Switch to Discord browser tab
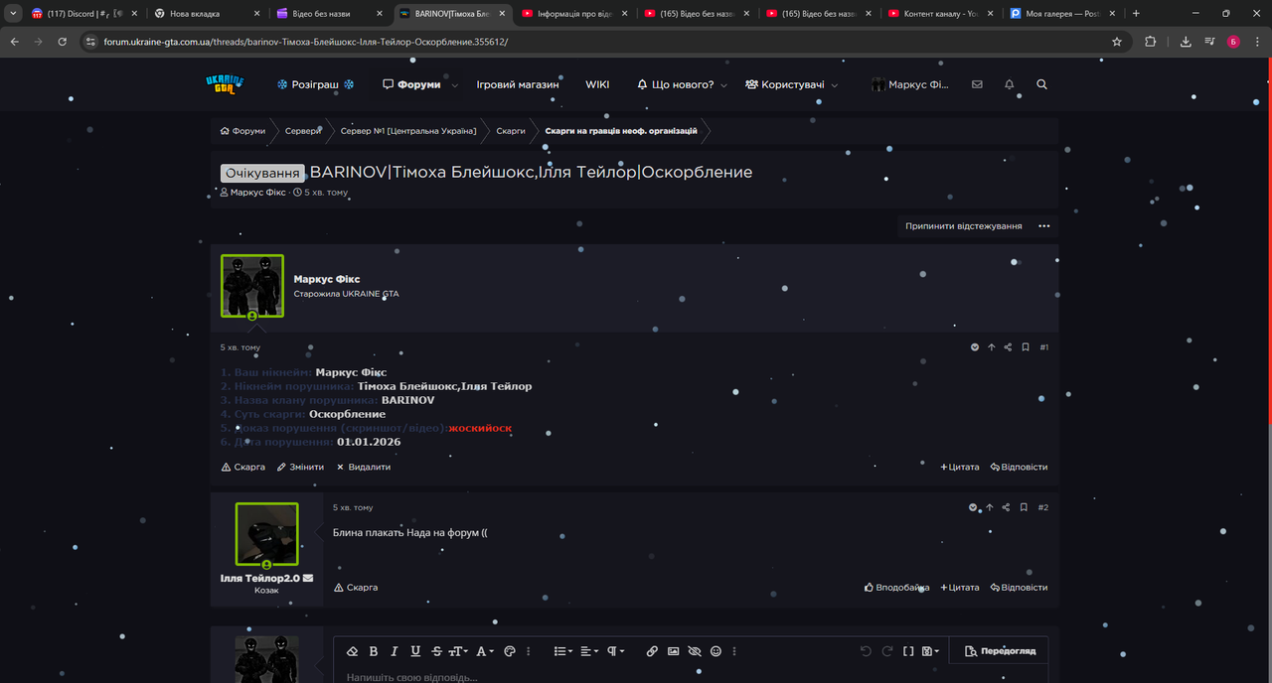 click(81, 14)
